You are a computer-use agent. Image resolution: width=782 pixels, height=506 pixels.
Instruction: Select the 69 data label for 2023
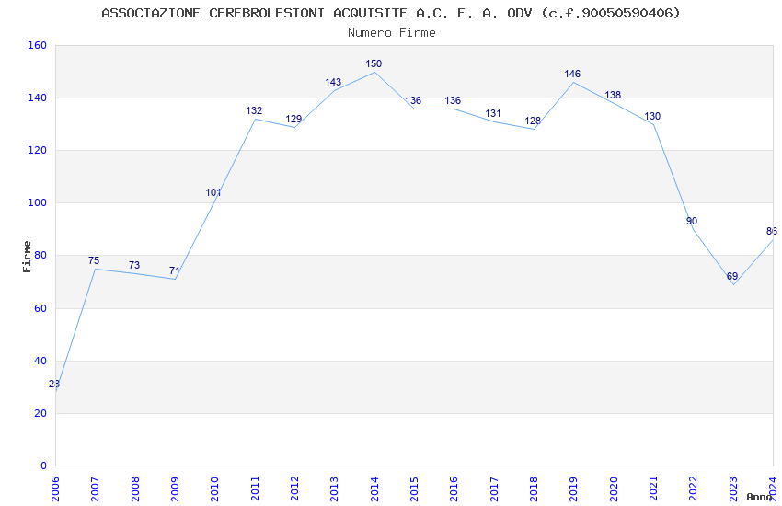tap(732, 276)
